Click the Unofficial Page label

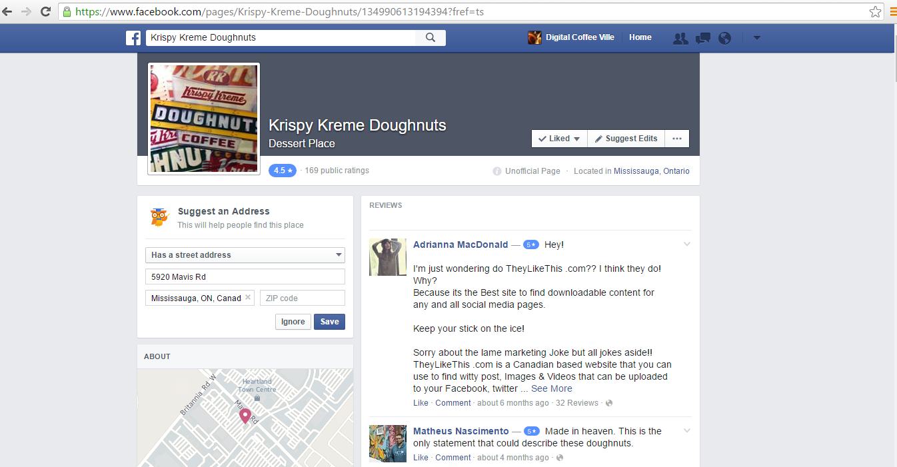[532, 171]
